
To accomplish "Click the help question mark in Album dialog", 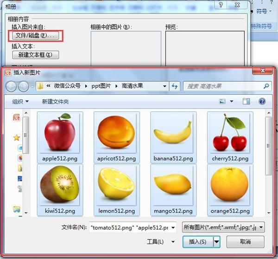I will coord(221,5).
